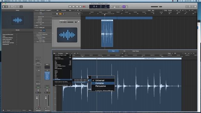The width and height of the screenshot is (201, 113).
Task: Open the Functions menu in audio editor
Action: click(x=60, y=53)
